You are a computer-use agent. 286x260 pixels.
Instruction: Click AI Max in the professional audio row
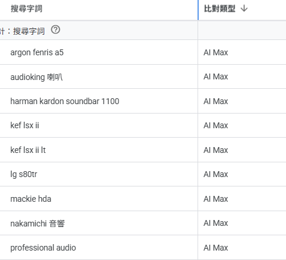[x=216, y=248]
